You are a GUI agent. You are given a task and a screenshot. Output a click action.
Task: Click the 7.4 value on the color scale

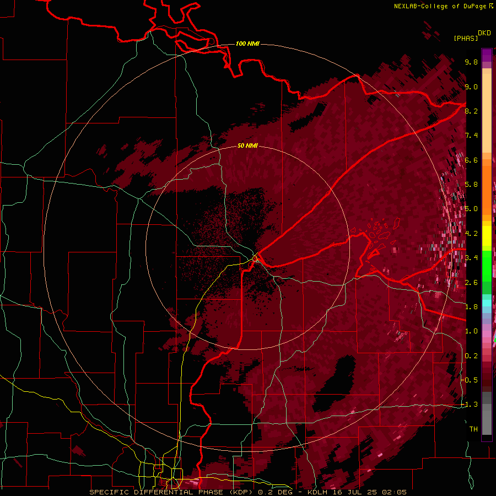(471, 136)
